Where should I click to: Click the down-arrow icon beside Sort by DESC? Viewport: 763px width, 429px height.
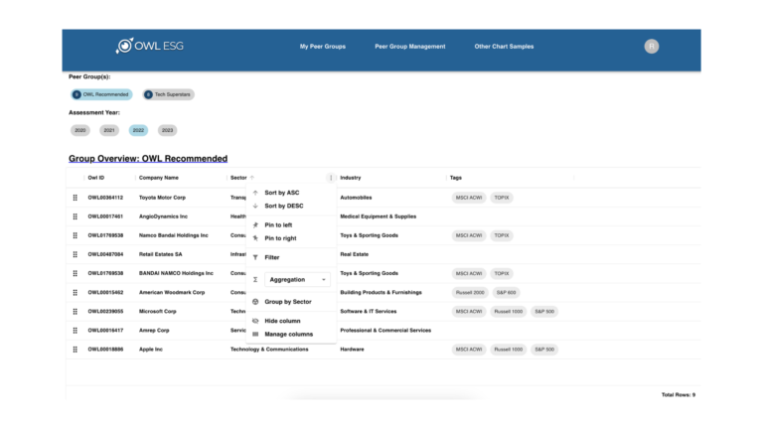click(x=255, y=206)
